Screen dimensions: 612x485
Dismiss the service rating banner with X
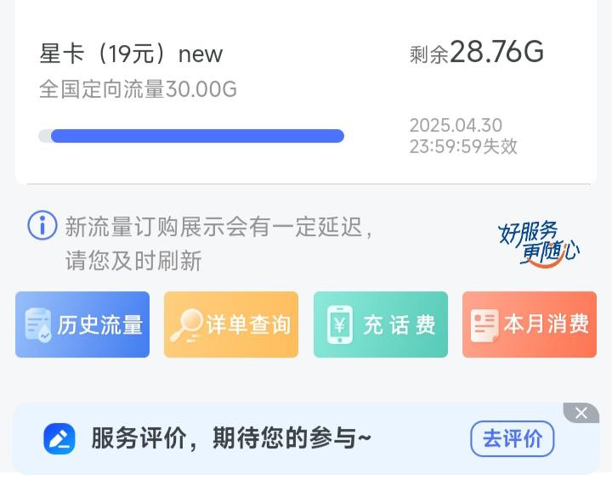[x=581, y=413]
